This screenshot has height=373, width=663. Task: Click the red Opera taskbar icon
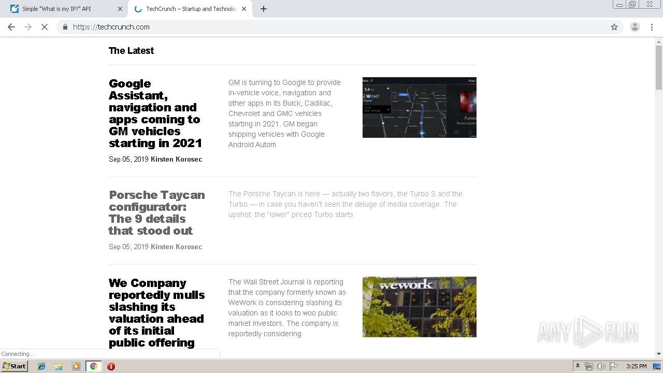click(111, 366)
